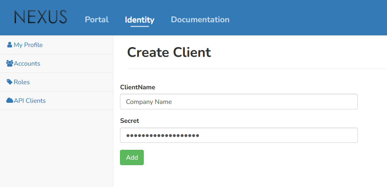Click the active underline below Identity
The height and width of the screenshot is (187, 387).
point(139,26)
